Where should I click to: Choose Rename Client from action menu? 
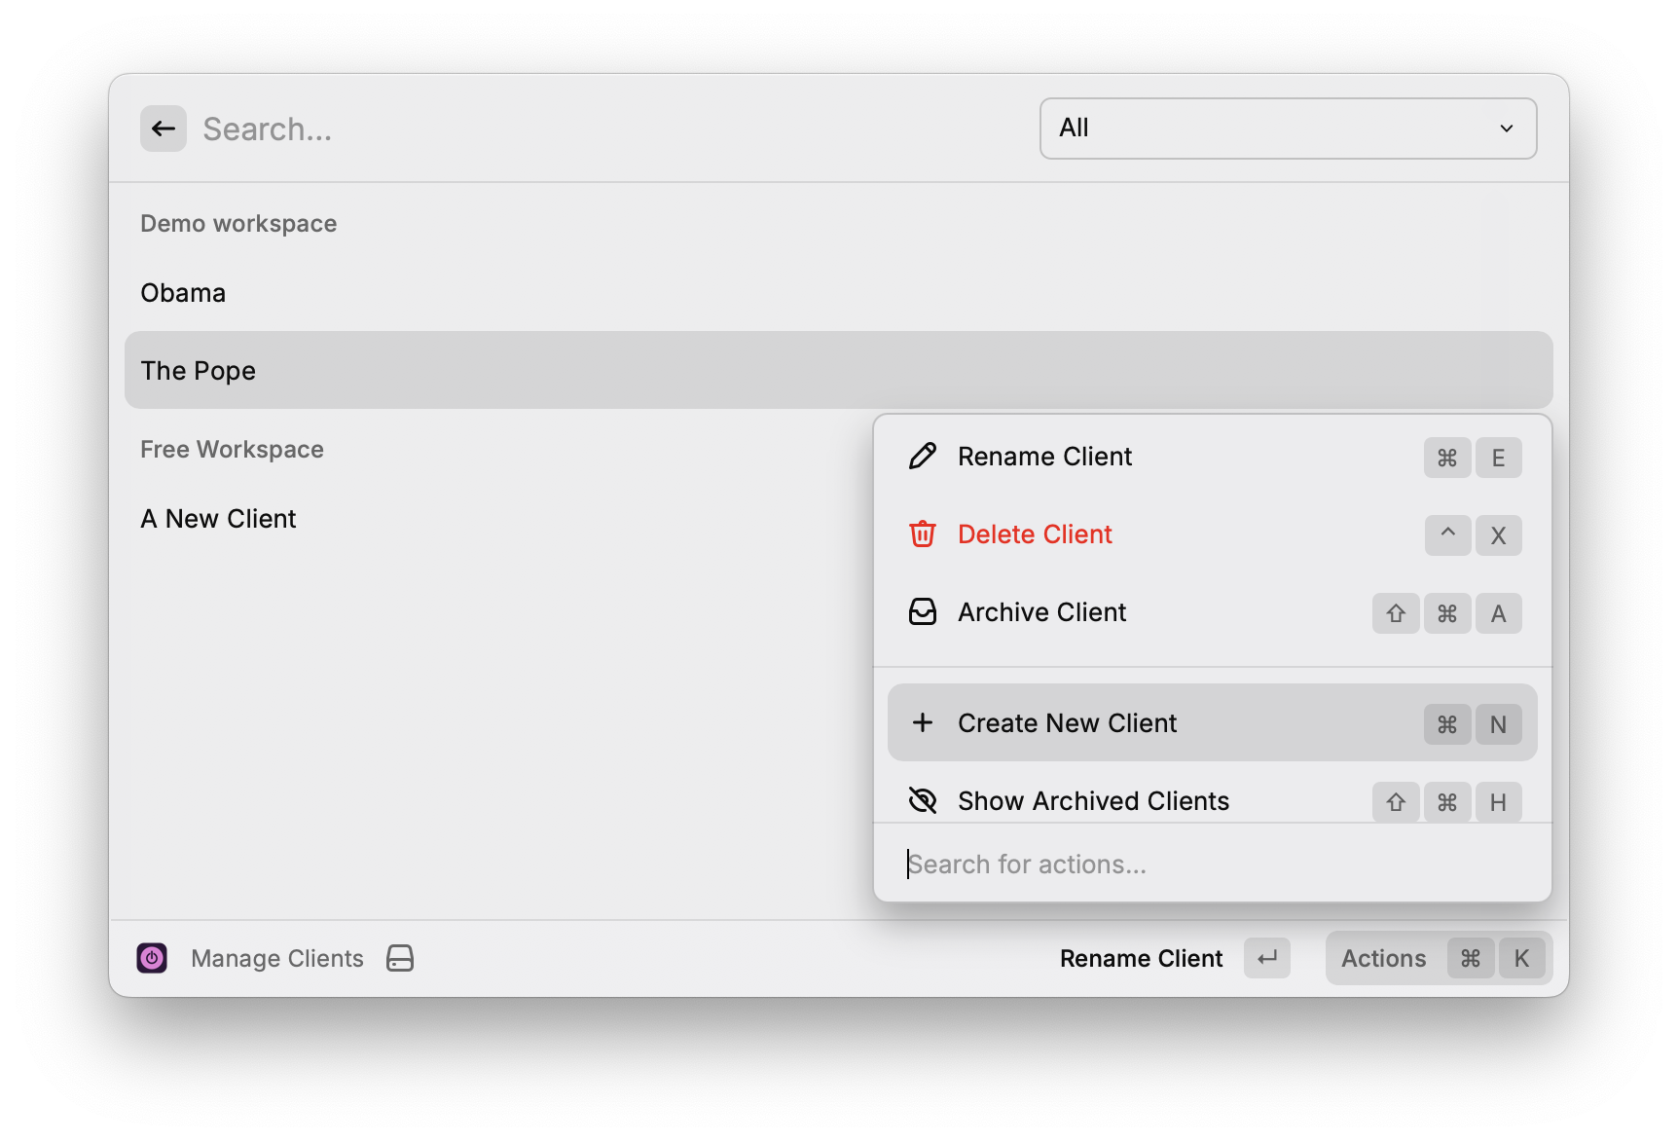tap(1213, 457)
